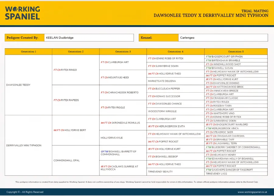The width and height of the screenshot is (274, 196).
Task: Click the FT Ch CHINACHGOOK ROBERTO entry
Action: click(x=119, y=92)
